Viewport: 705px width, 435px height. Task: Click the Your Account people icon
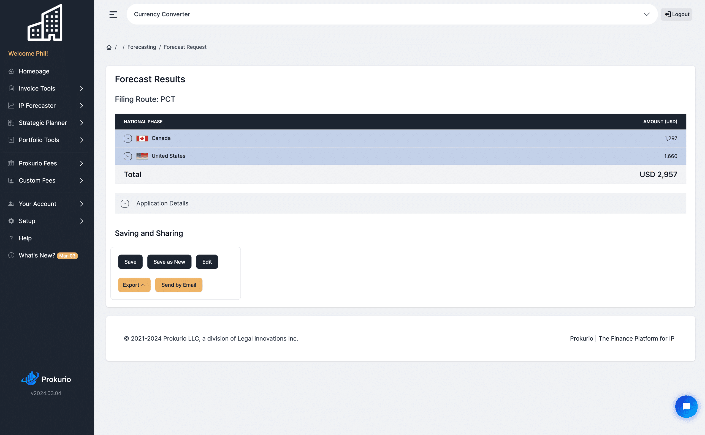tap(11, 204)
